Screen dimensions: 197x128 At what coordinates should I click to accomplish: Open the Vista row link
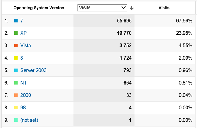click(26, 45)
